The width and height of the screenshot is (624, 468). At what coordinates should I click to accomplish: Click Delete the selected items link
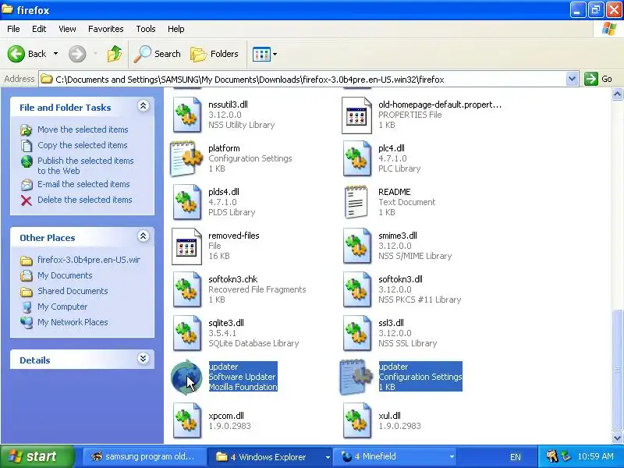[x=85, y=200]
